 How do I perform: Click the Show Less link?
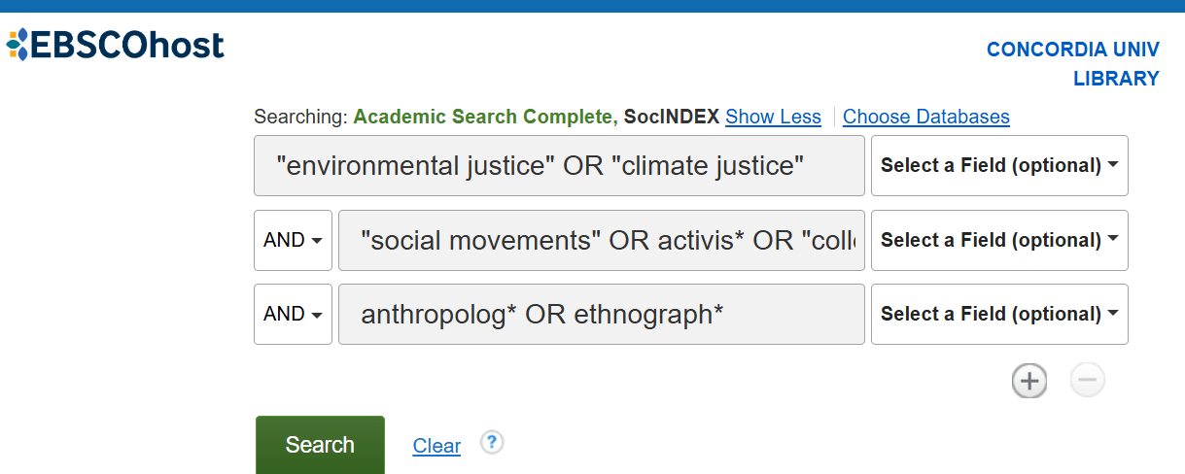pyautogui.click(x=773, y=117)
